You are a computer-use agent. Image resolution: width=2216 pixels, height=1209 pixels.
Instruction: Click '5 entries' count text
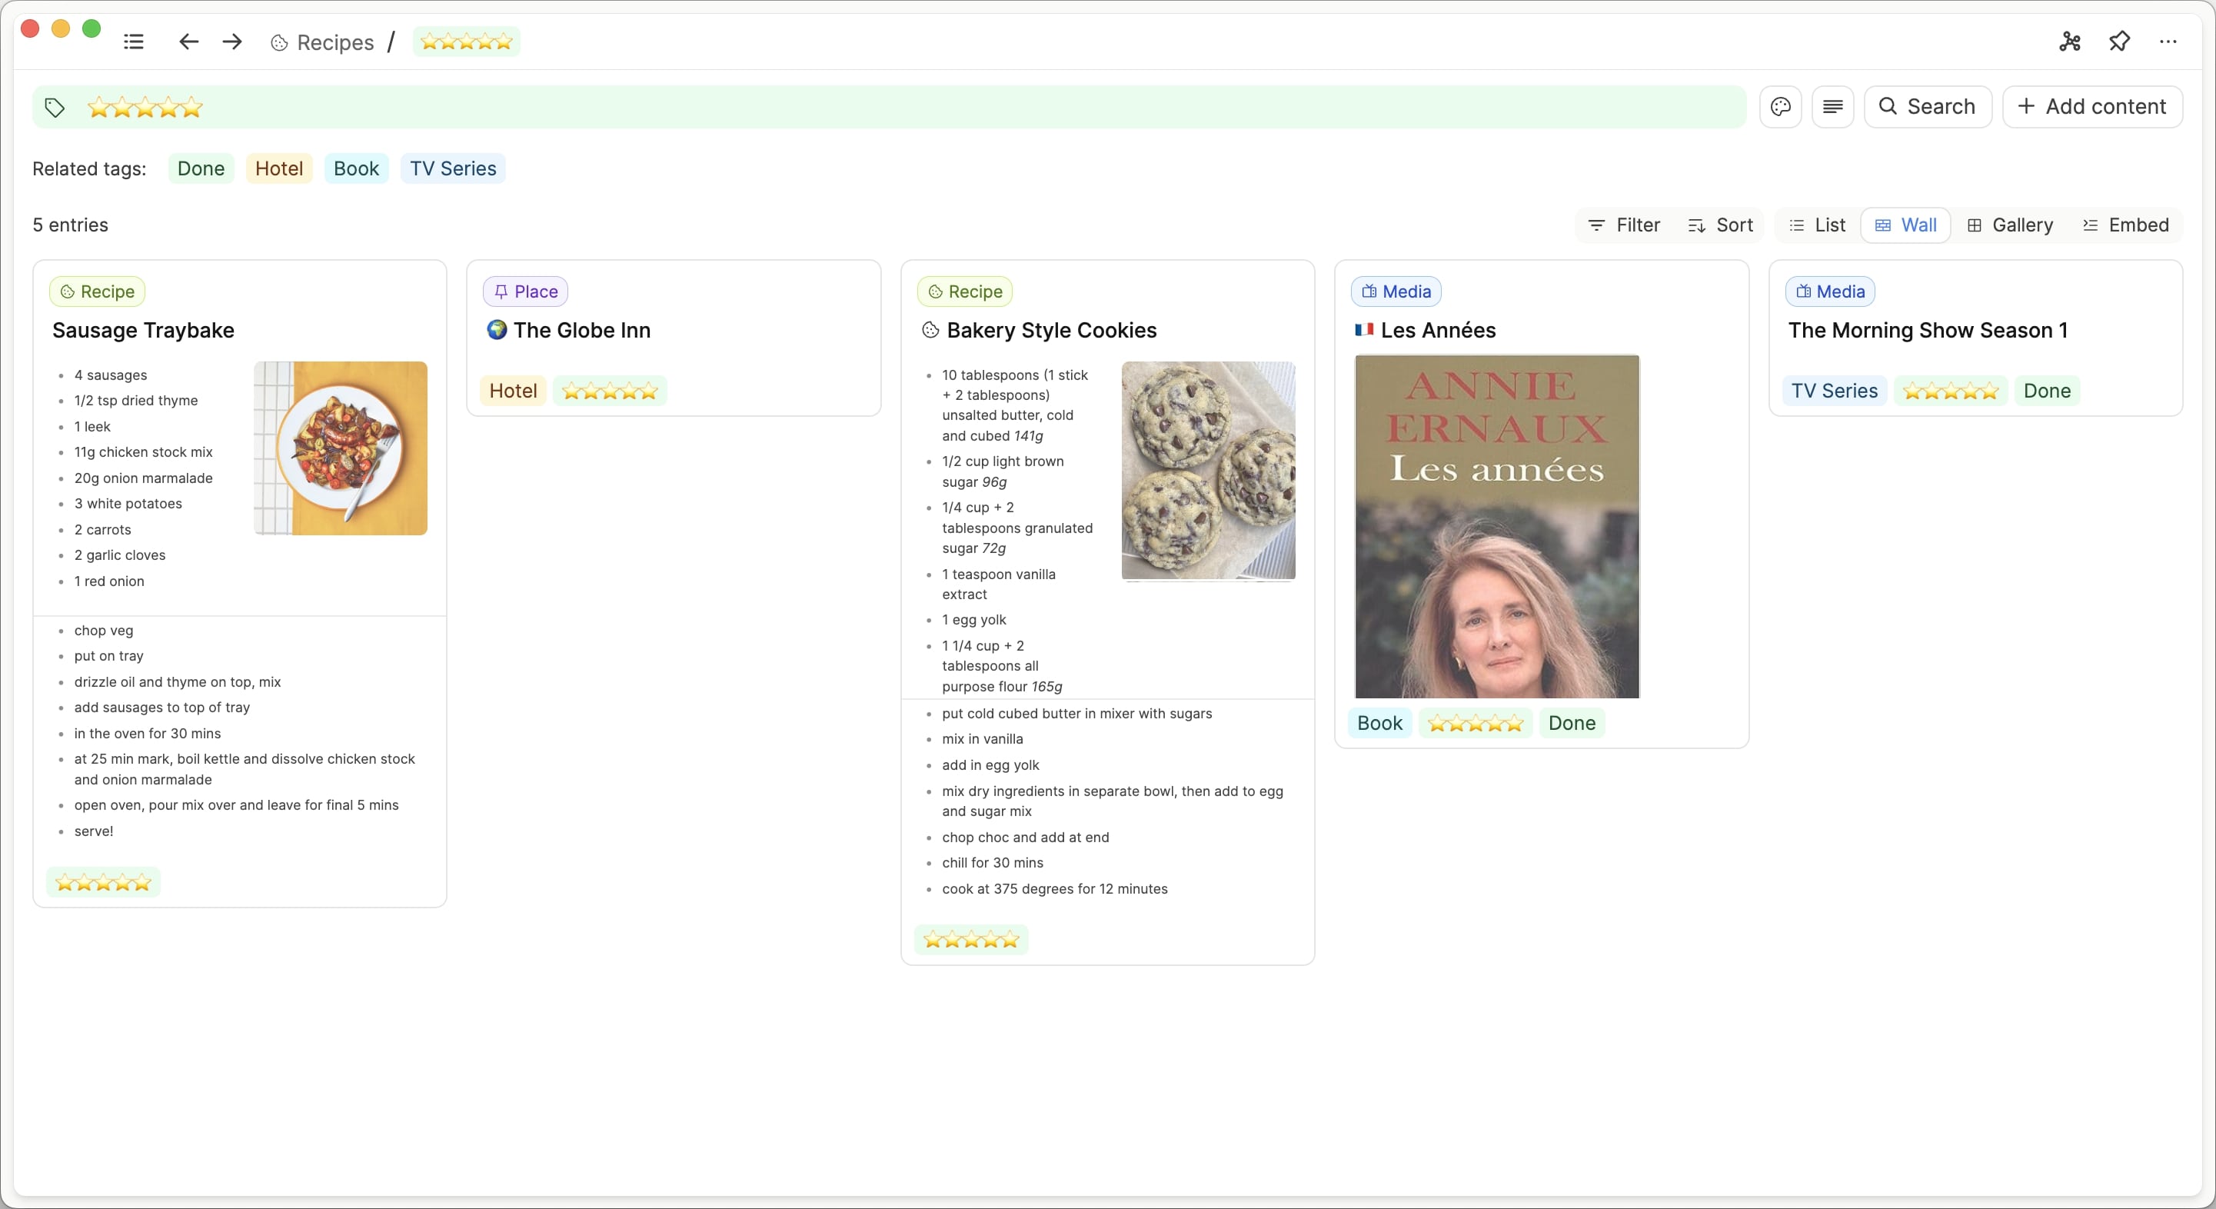click(71, 225)
